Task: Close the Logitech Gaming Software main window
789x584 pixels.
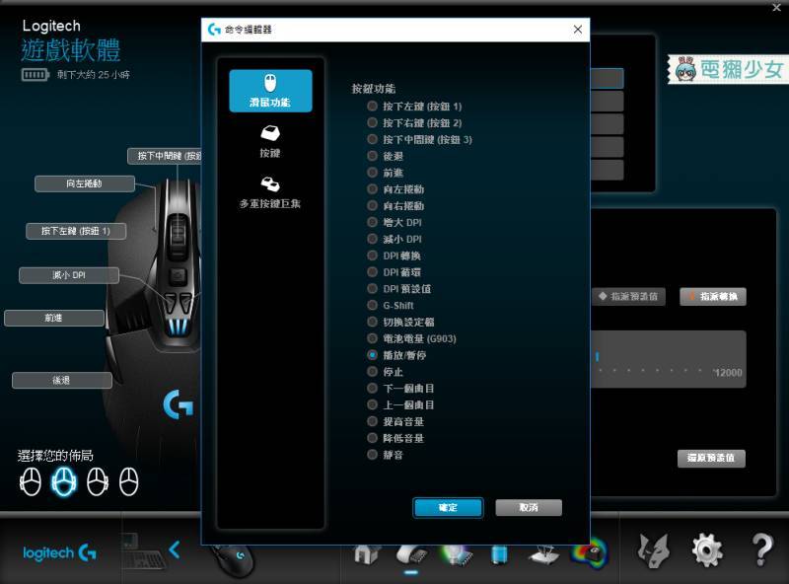Action: click(x=776, y=7)
